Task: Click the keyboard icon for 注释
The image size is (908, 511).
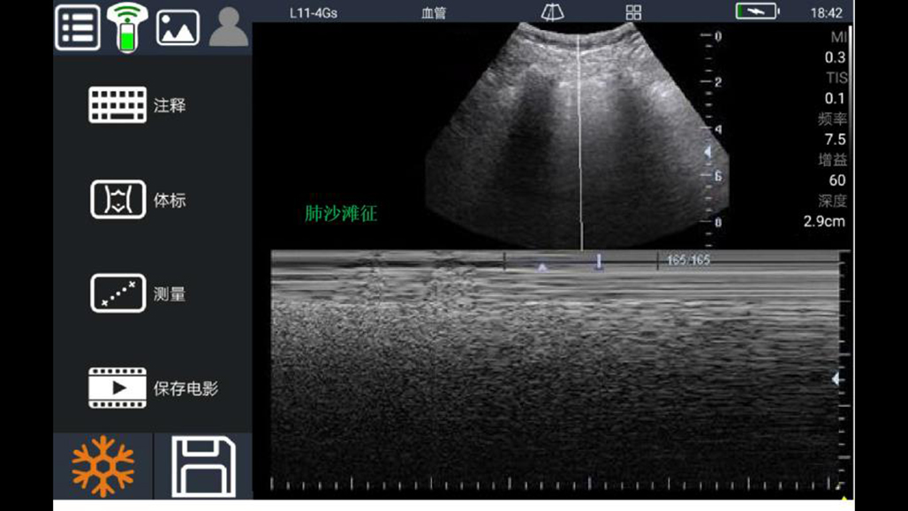Action: pos(117,105)
